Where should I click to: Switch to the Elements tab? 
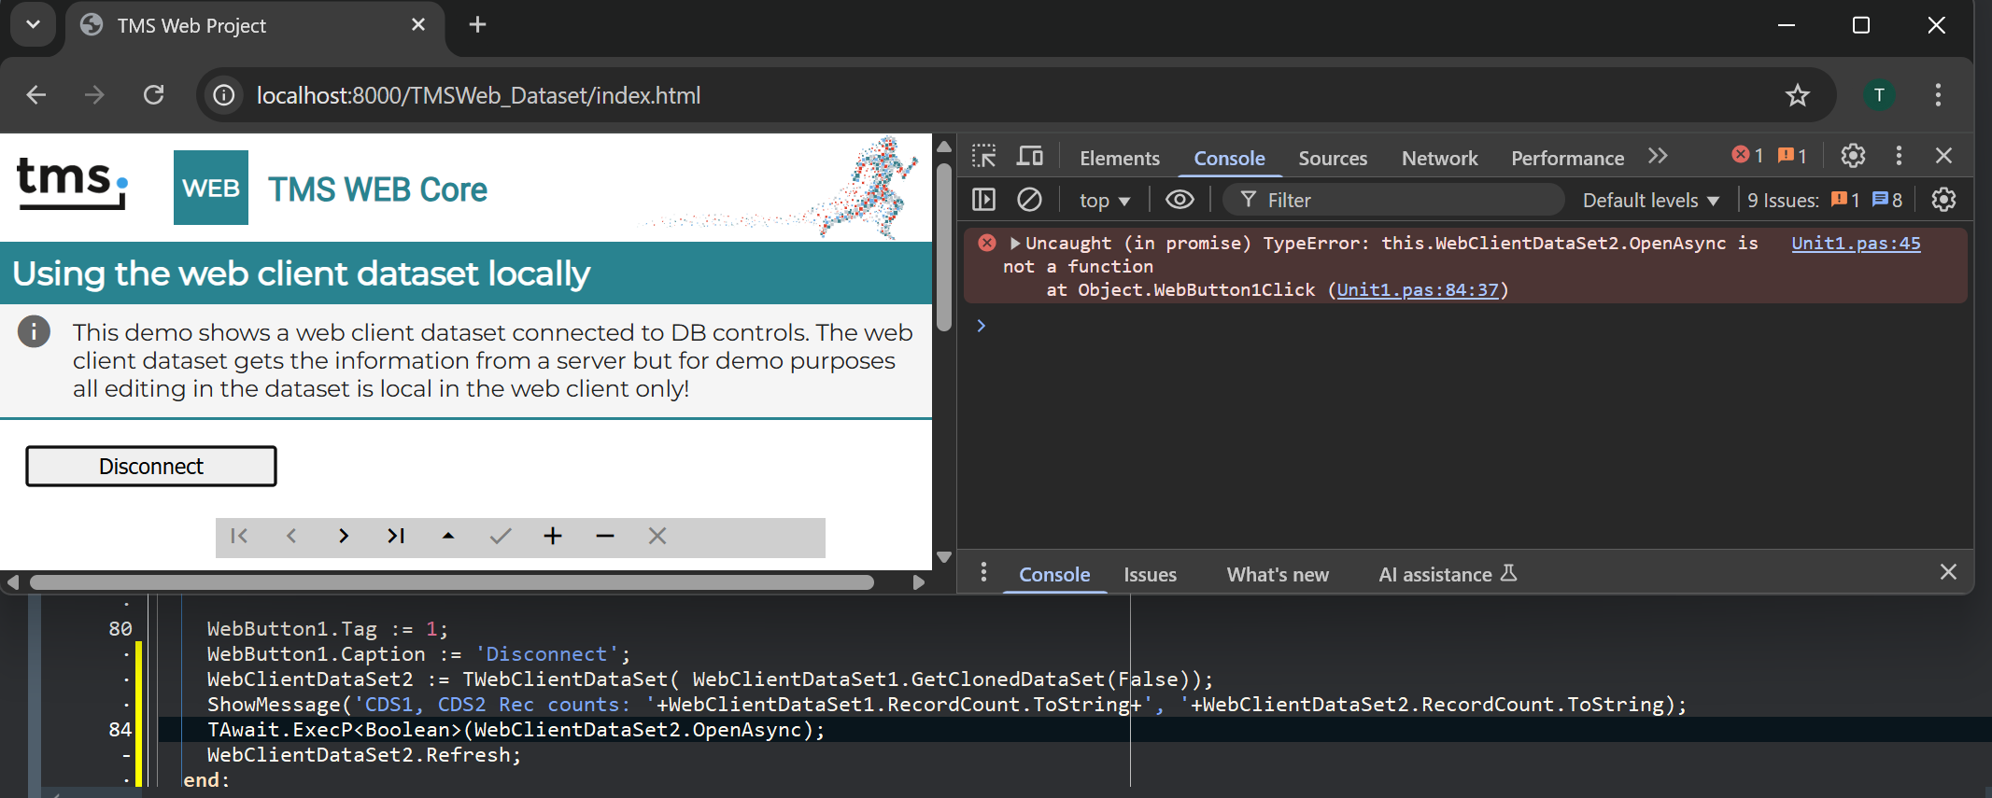pos(1120,159)
